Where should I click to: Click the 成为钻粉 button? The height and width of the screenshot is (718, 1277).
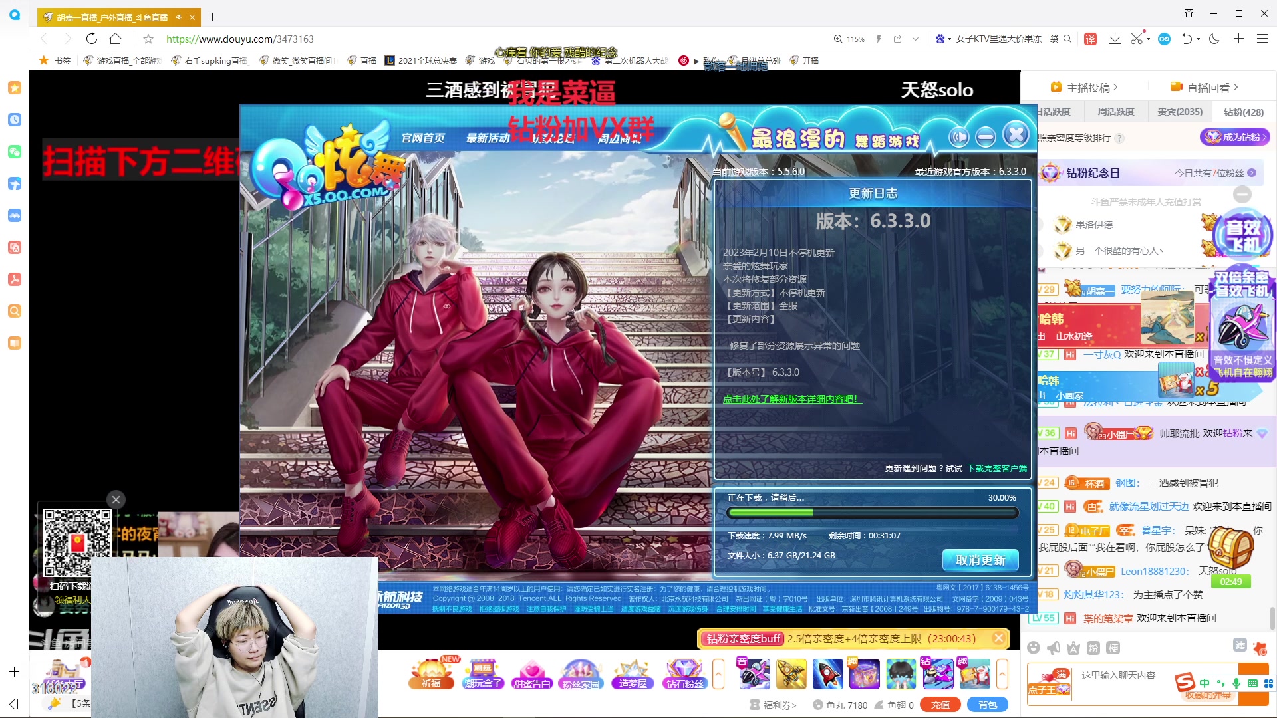coord(1235,137)
